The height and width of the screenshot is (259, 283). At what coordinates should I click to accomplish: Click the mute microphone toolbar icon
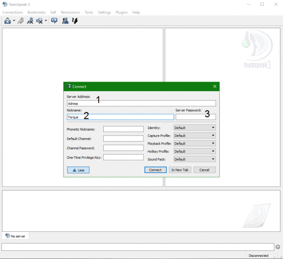point(30,21)
